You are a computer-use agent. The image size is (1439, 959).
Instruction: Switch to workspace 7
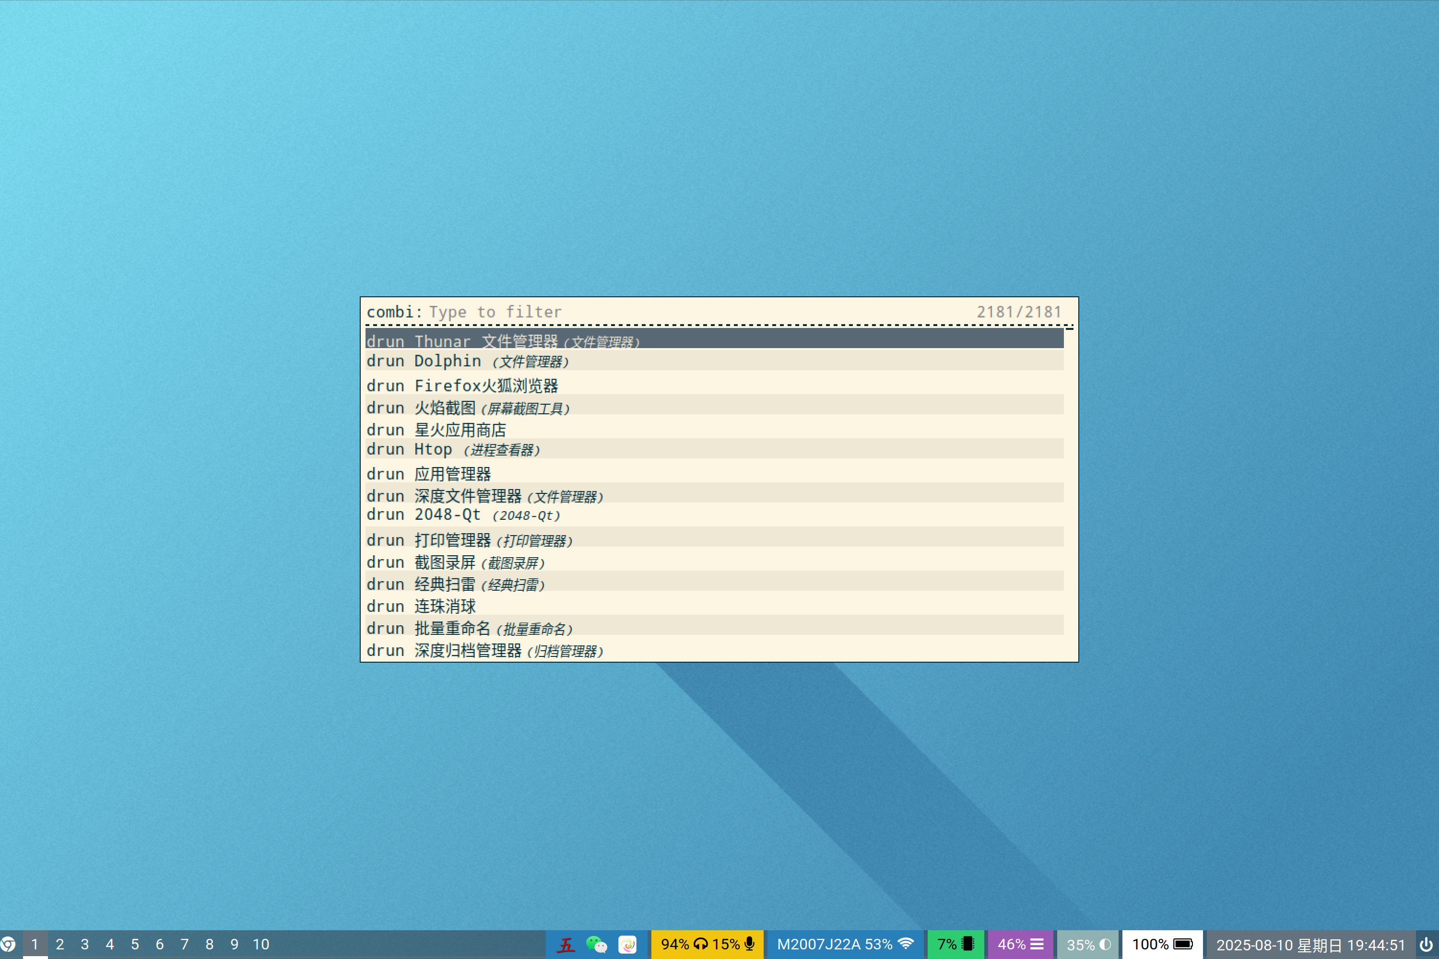(x=185, y=944)
